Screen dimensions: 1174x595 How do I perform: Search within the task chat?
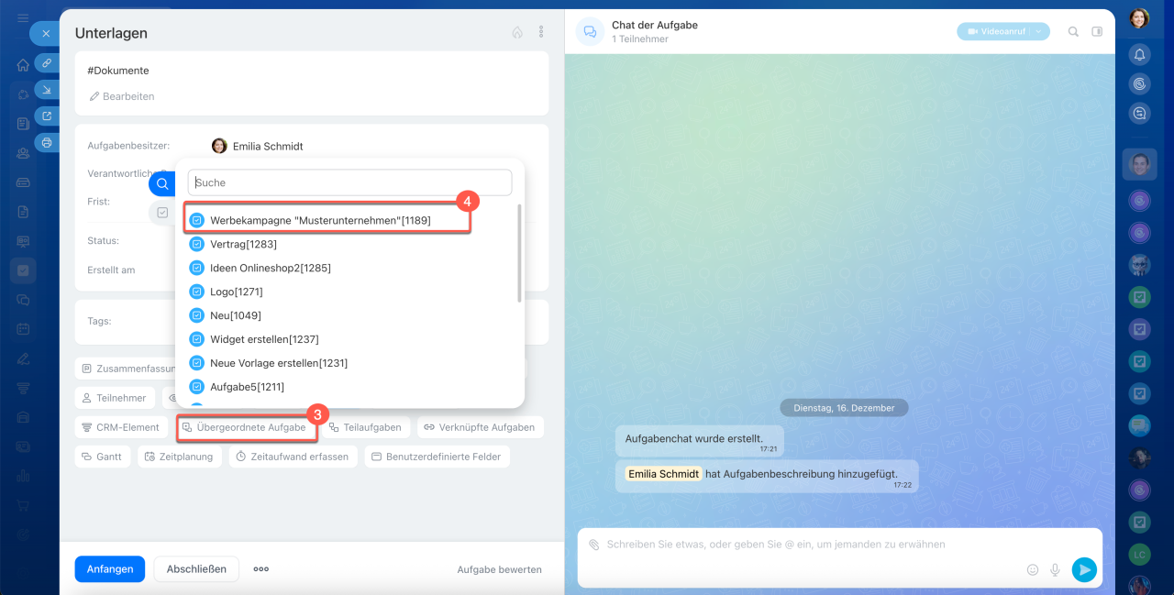[x=1073, y=31]
